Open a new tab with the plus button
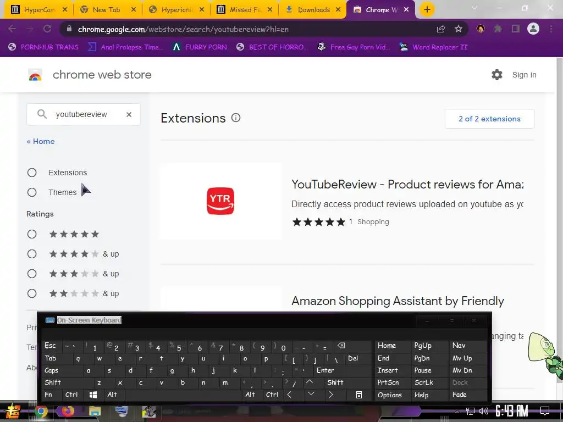 (x=427, y=10)
